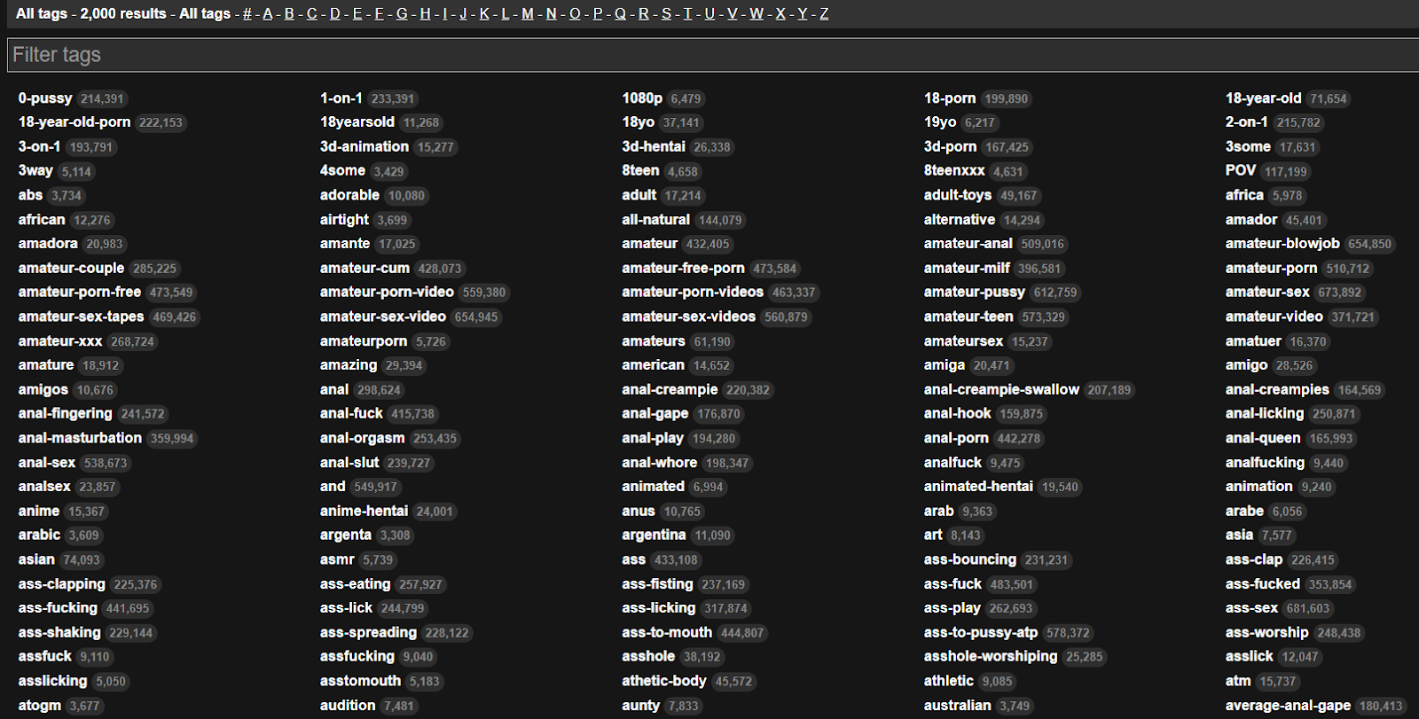Jump to tags starting with B
This screenshot has height=719, width=1419.
[x=289, y=14]
